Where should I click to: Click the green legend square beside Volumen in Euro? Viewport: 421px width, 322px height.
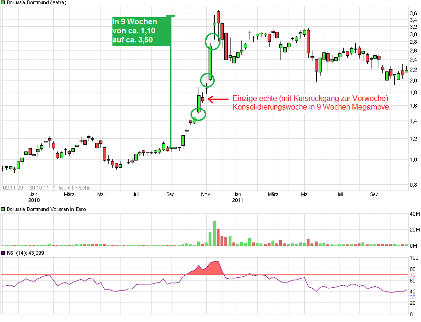tap(3, 209)
